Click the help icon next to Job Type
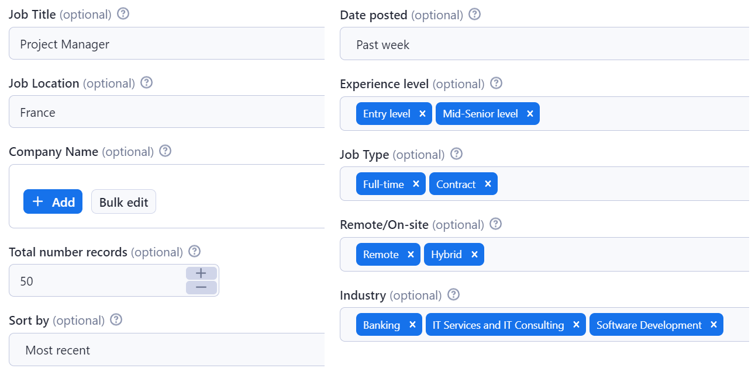 click(456, 154)
